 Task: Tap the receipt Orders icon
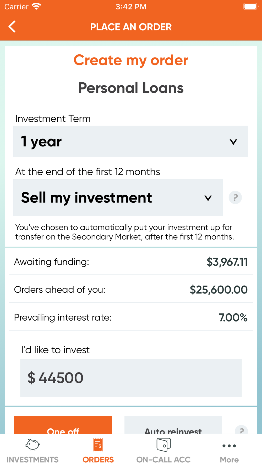(x=98, y=445)
